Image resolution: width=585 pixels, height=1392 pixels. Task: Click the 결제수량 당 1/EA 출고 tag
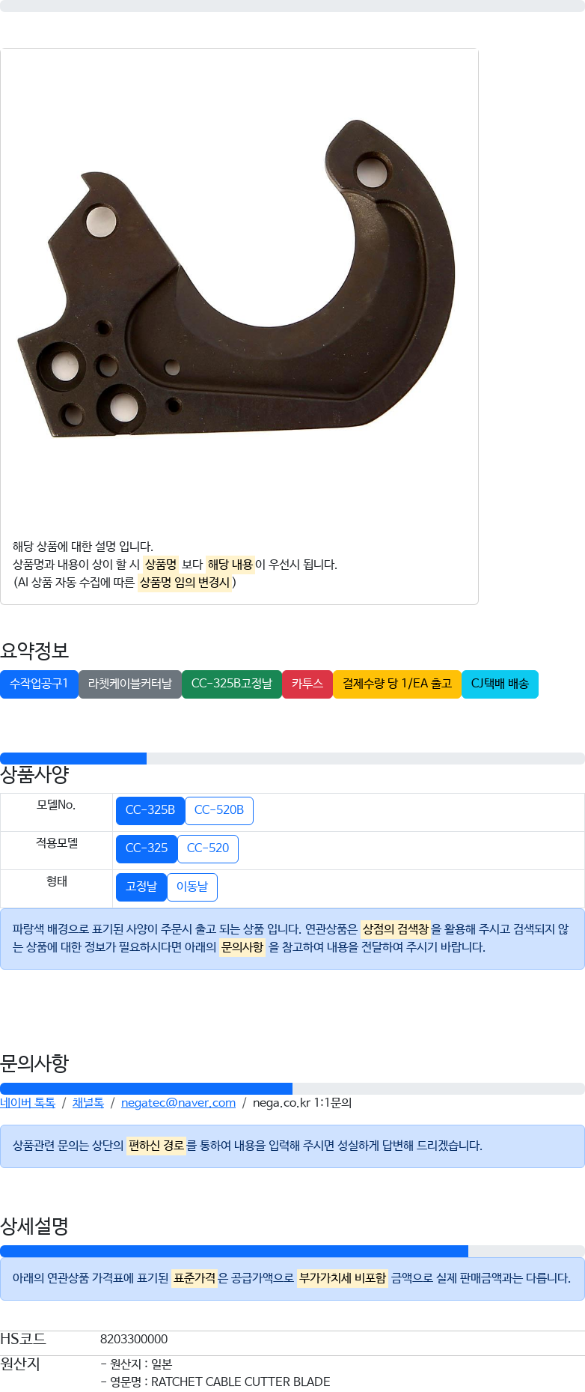[397, 684]
